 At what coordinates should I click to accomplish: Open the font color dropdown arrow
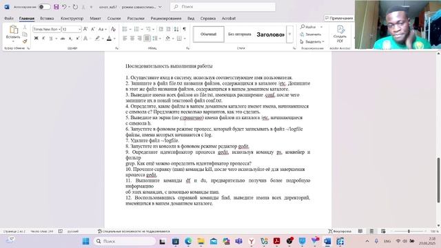[114, 39]
